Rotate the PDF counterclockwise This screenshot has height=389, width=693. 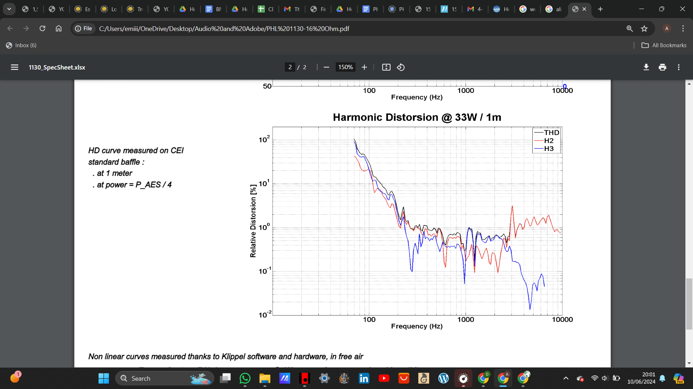(x=401, y=67)
